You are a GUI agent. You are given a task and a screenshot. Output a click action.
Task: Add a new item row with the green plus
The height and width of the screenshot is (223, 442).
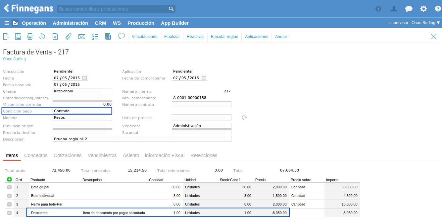click(9, 179)
